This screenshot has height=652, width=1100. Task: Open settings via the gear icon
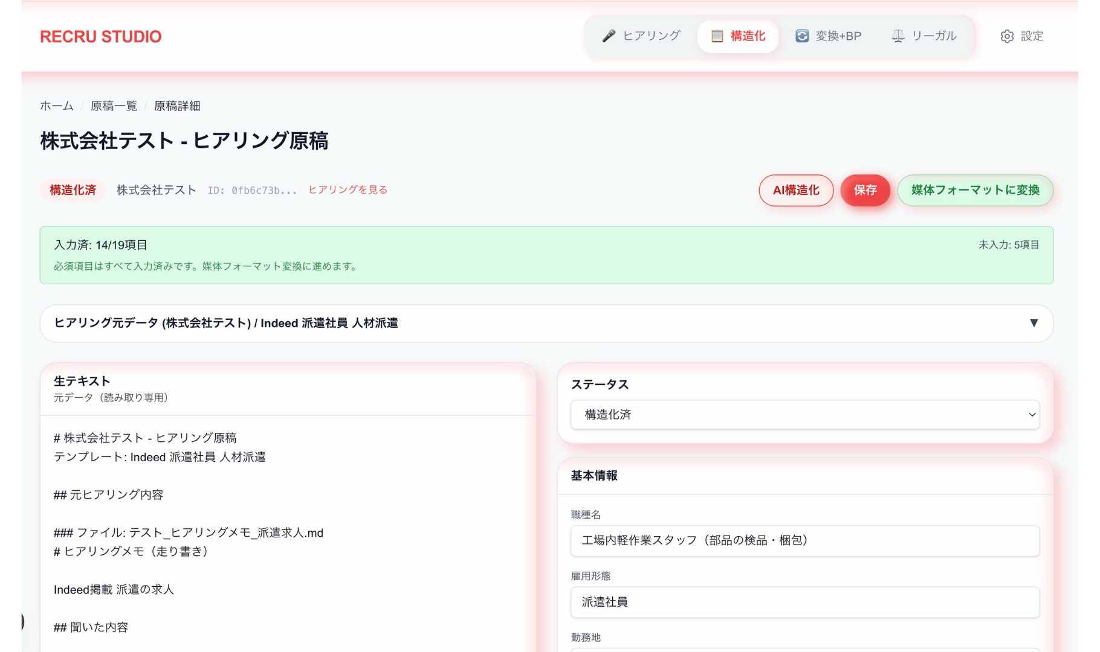(1006, 36)
